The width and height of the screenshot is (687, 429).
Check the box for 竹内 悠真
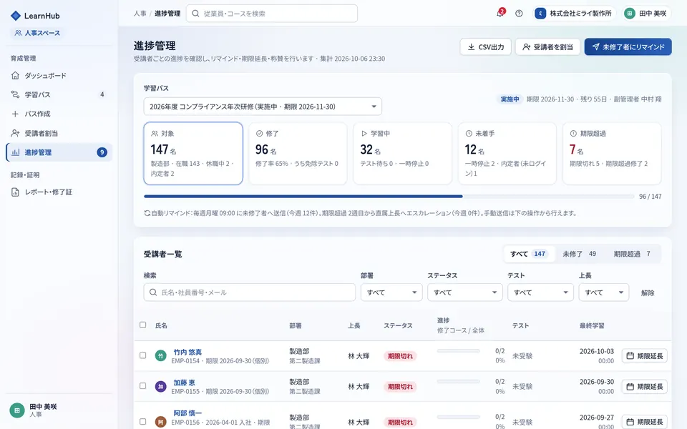tap(143, 355)
